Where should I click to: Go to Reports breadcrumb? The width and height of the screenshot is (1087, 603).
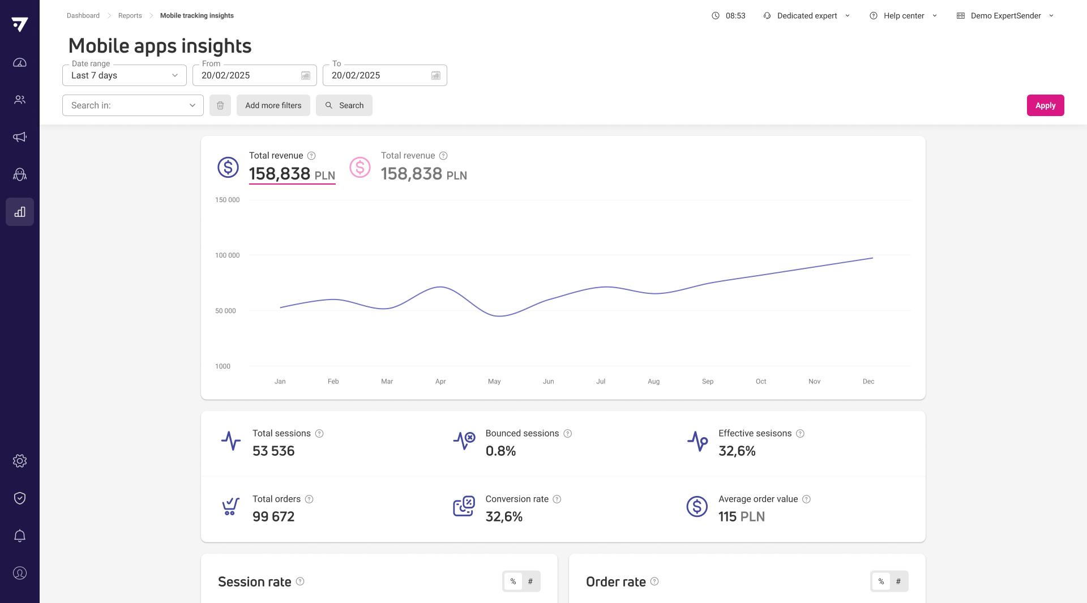click(x=130, y=16)
